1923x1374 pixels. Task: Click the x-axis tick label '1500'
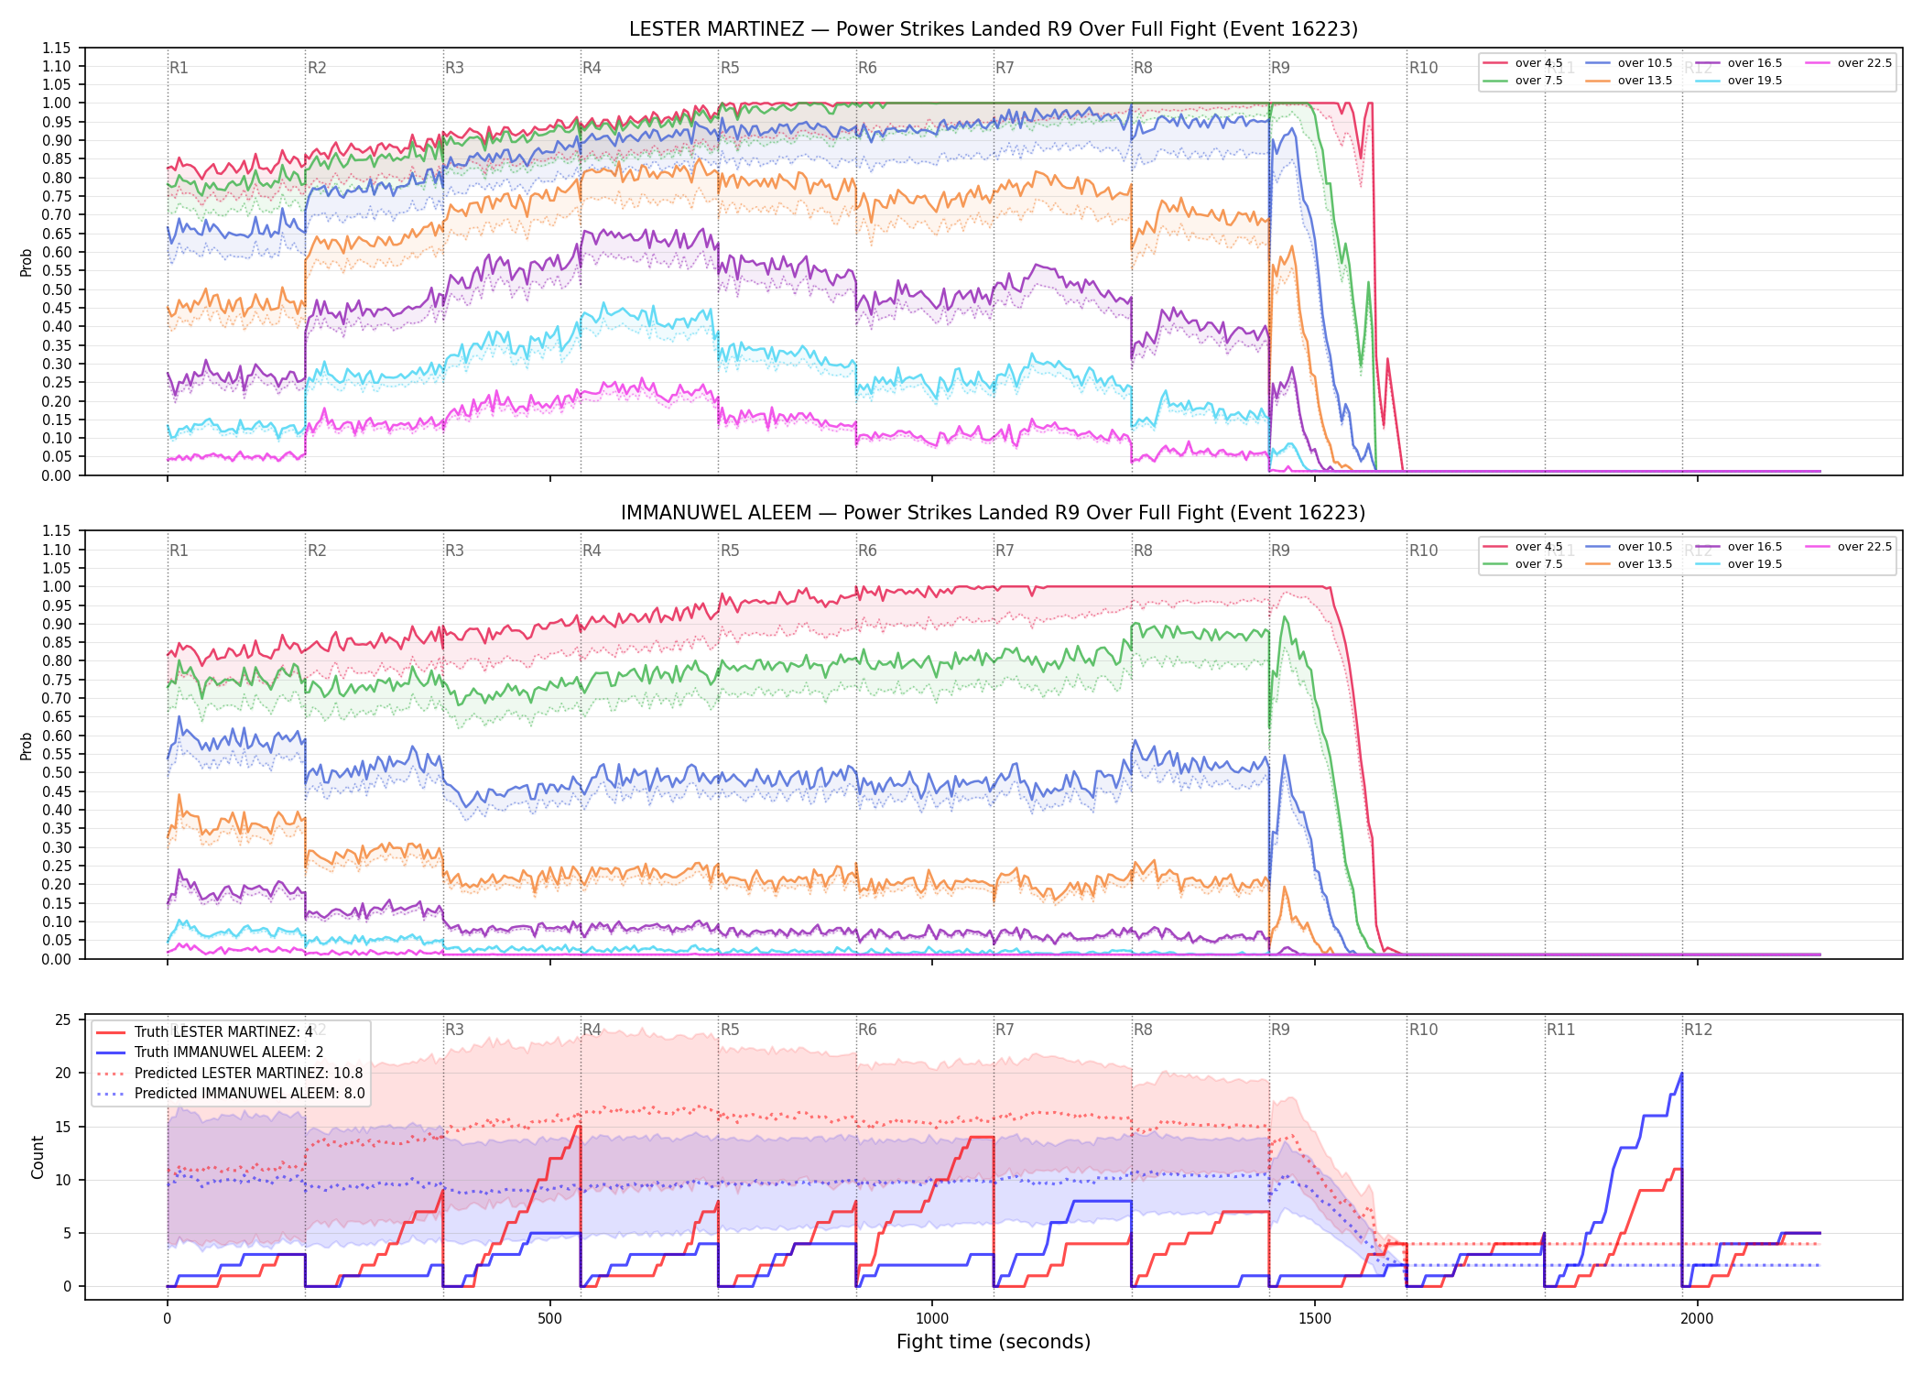point(1315,1318)
